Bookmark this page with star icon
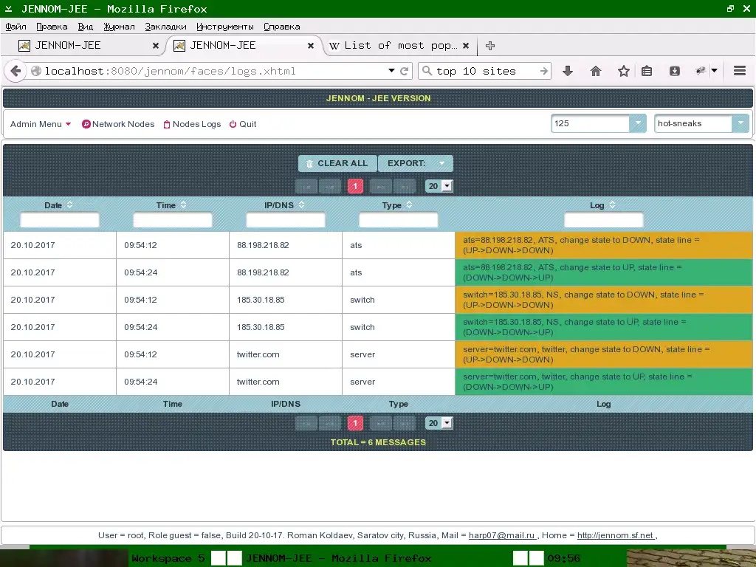This screenshot has width=756, height=567. 623,72
